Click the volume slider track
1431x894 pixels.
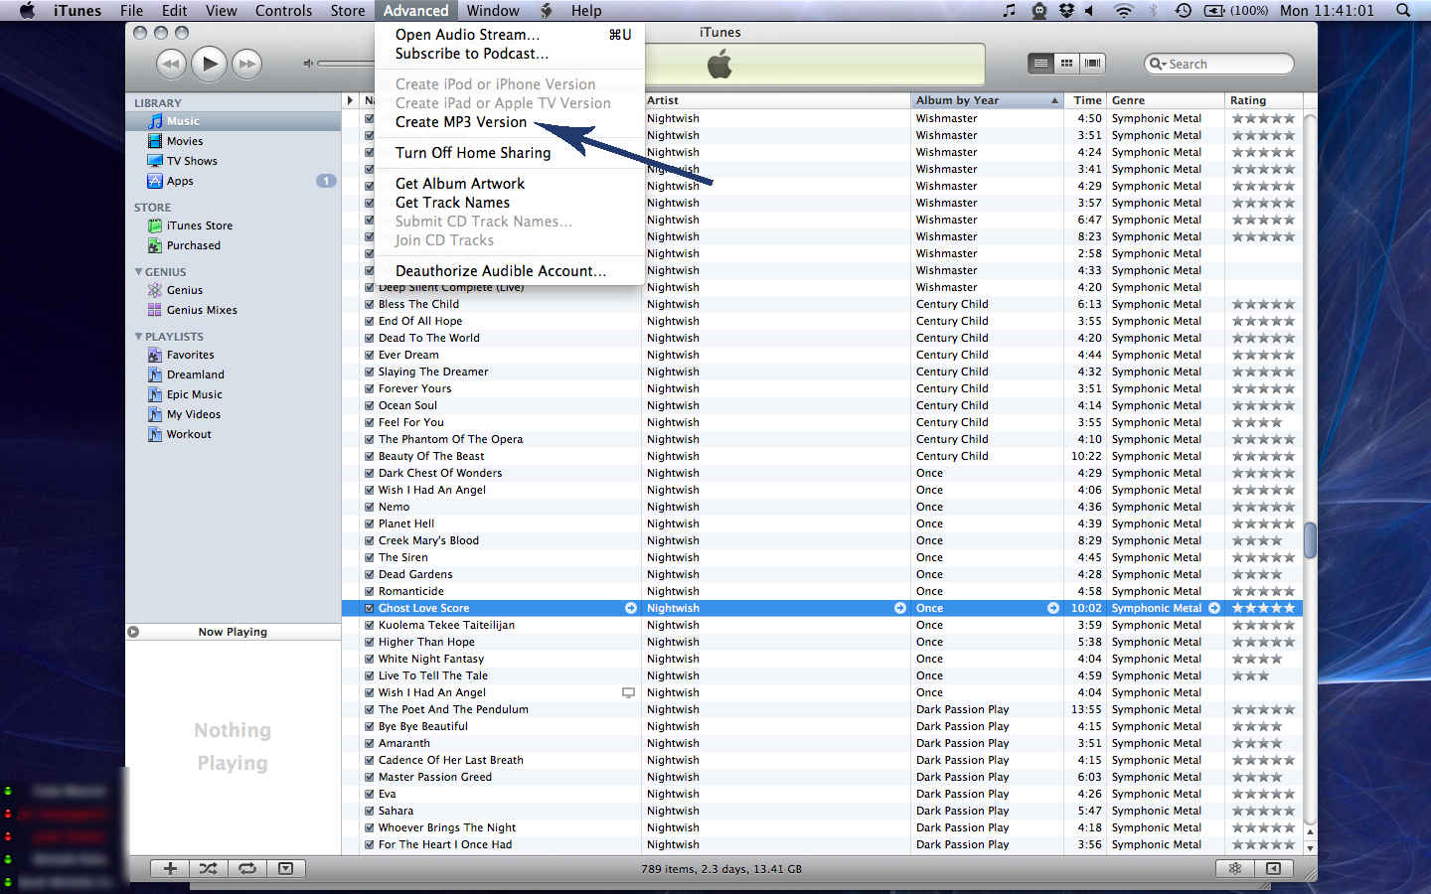[346, 64]
